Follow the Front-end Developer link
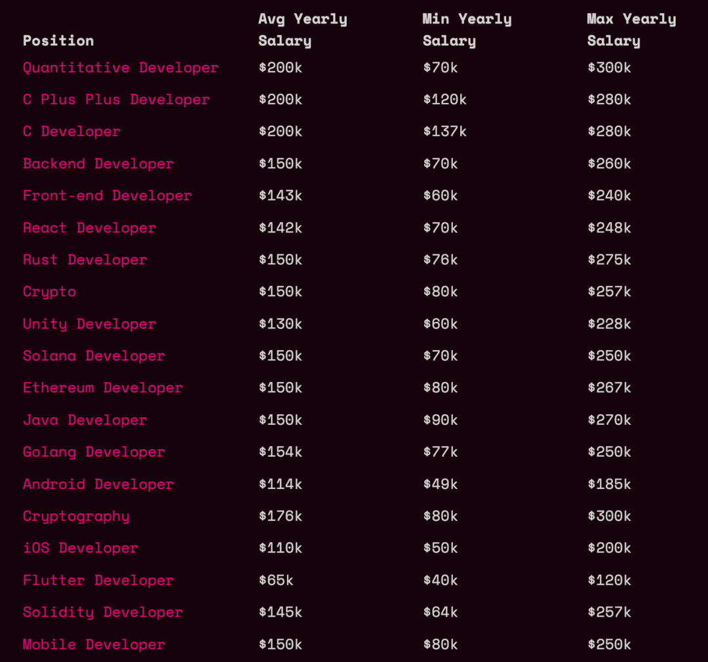 pyautogui.click(x=107, y=195)
